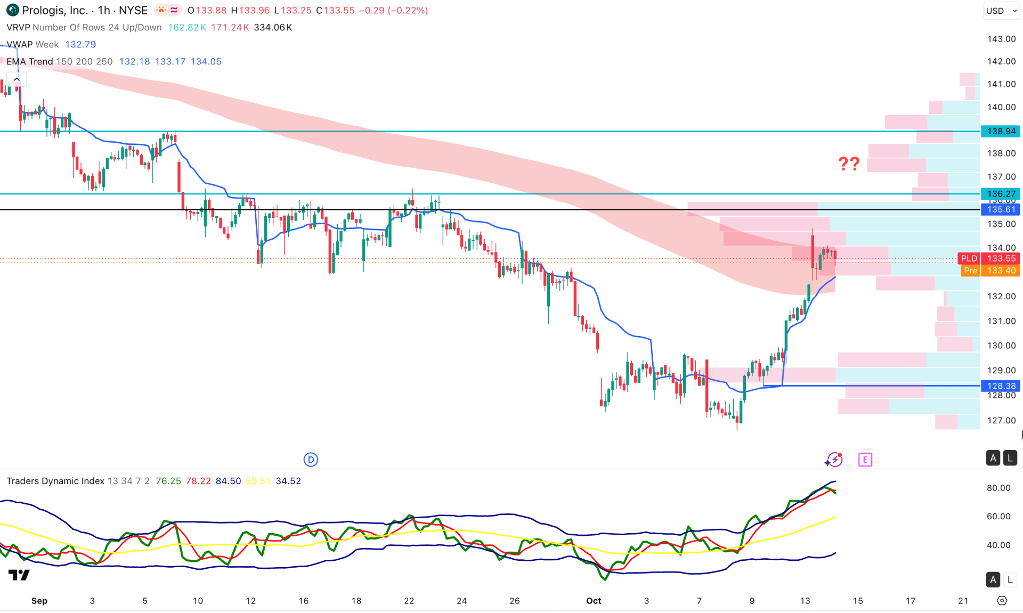Click the 135.61 horizontal line label
Image resolution: width=1023 pixels, height=613 pixels.
tap(1001, 209)
